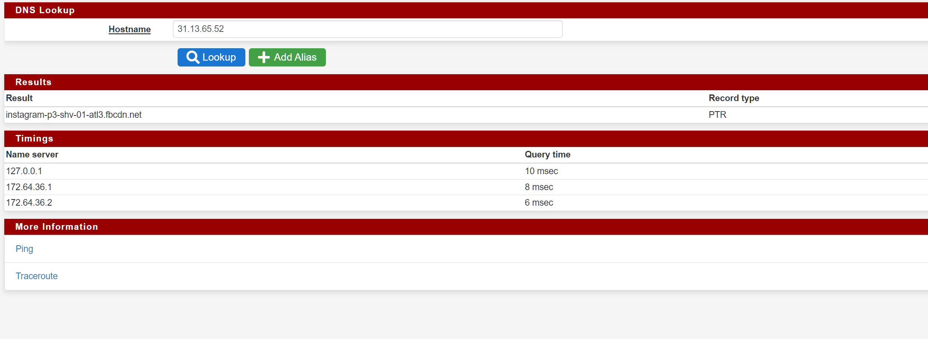Select name server 127.0.0.1

pyautogui.click(x=24, y=171)
